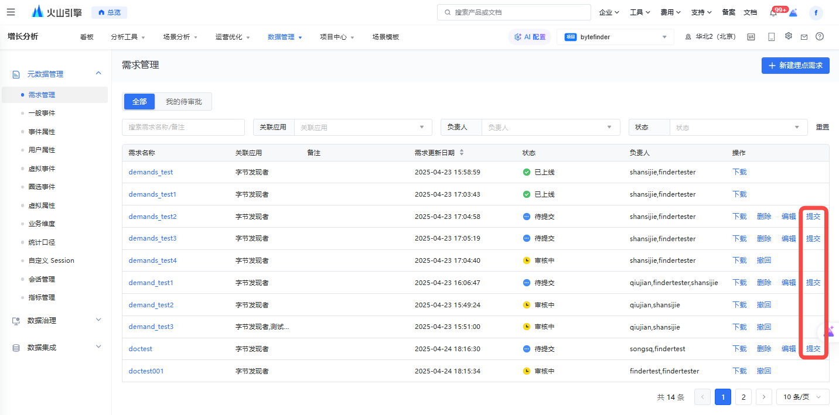Open the demands_test2 requirement link
Image resolution: width=839 pixels, height=415 pixels.
point(152,217)
